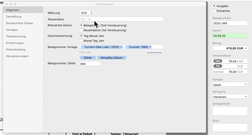This screenshot has width=252, height=135.
Task: Open the Texterkennung settings section
Action: 16,36
